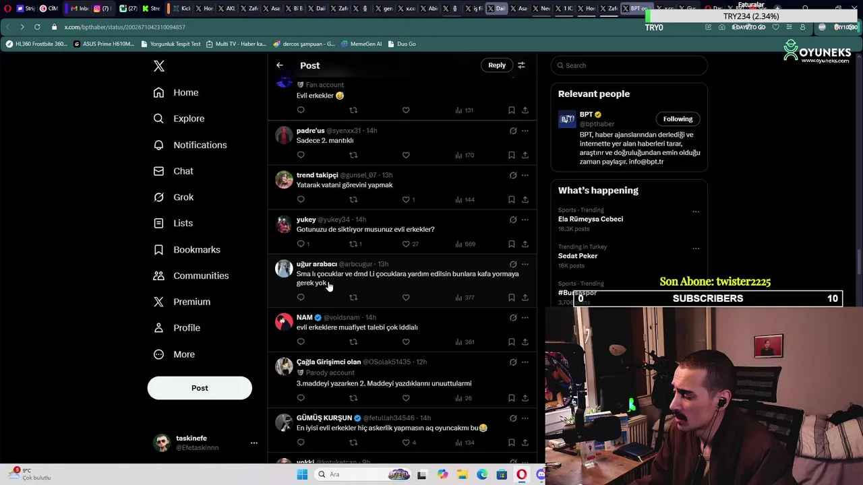Reply to the yukey comment
This screenshot has height=485, width=863.
tap(301, 244)
